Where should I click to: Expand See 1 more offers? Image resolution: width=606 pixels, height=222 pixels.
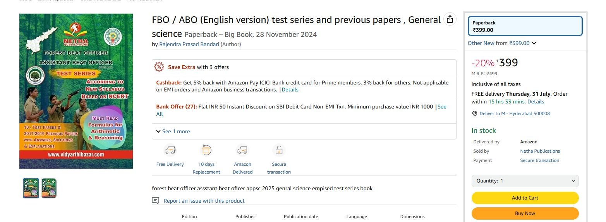click(173, 131)
